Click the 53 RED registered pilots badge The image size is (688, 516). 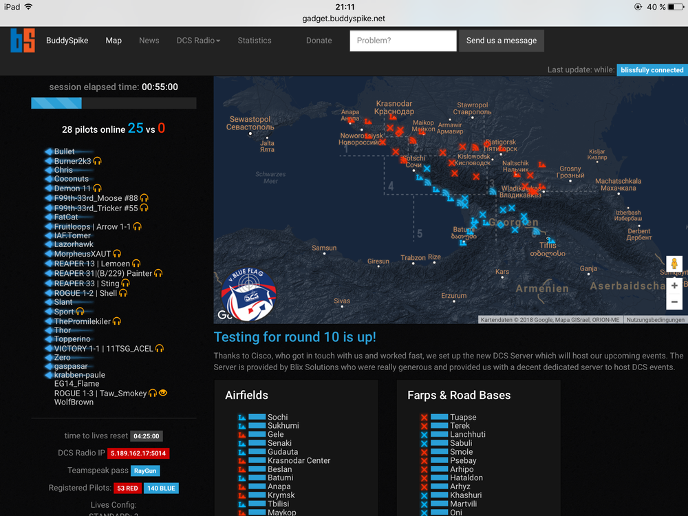[x=127, y=488]
